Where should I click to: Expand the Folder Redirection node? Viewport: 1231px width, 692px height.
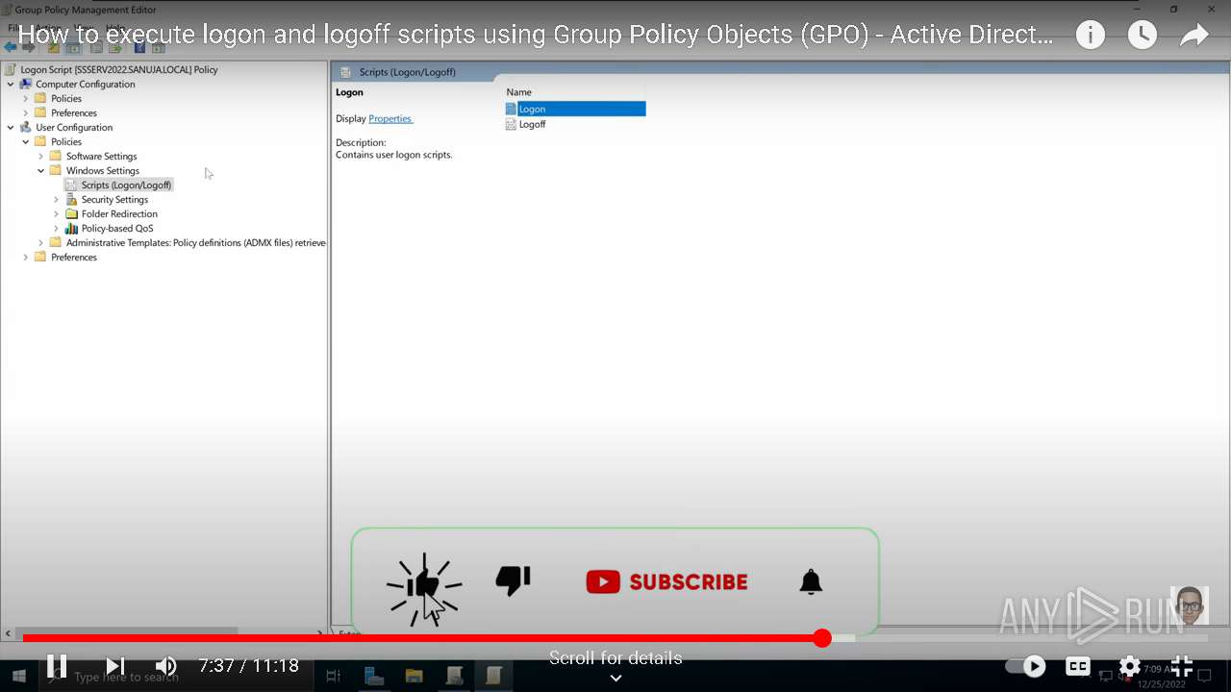pos(57,213)
